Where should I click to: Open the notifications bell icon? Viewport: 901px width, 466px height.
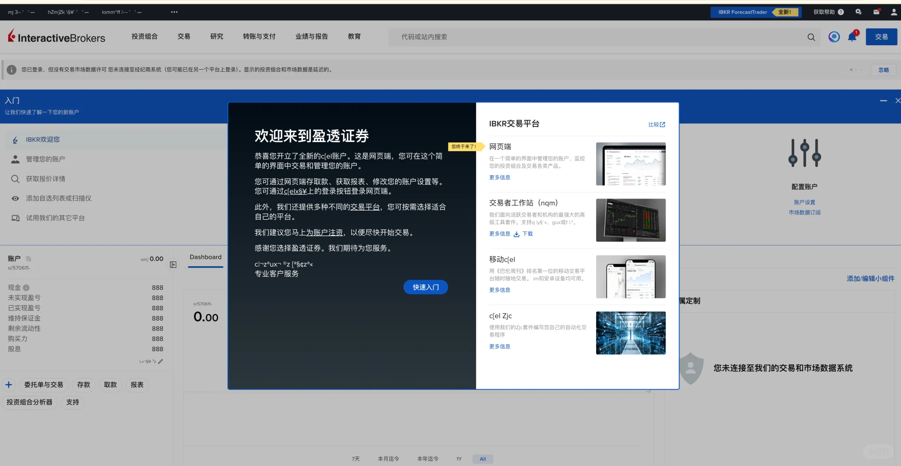coord(852,37)
